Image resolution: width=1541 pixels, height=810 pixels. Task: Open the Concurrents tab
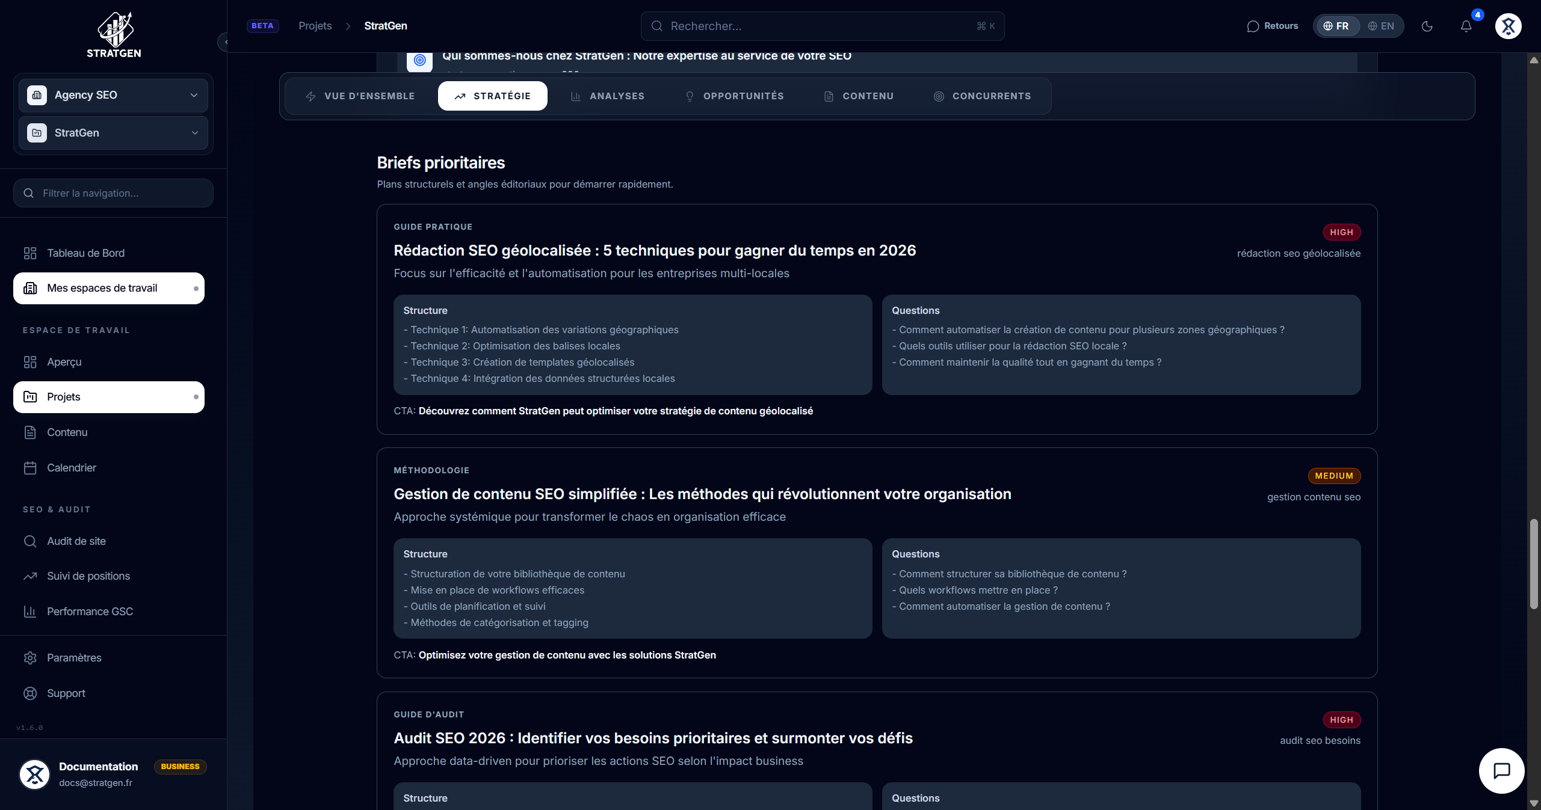(x=982, y=96)
